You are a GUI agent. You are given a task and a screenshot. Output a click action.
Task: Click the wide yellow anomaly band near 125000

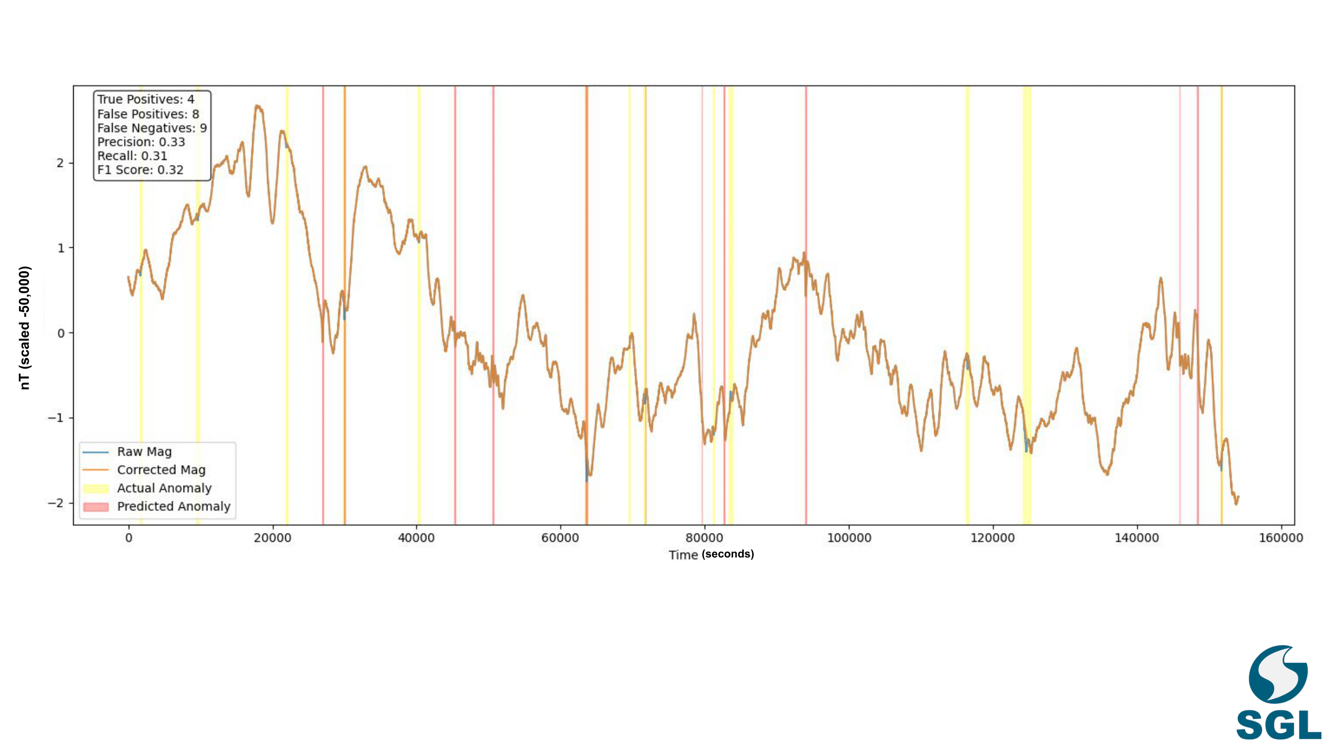pos(1027,305)
